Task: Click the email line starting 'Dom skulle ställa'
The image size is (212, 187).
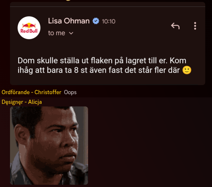Action: point(102,60)
